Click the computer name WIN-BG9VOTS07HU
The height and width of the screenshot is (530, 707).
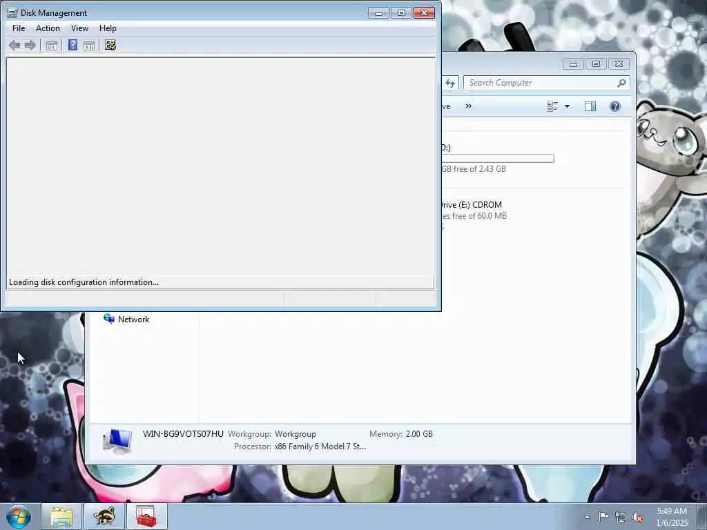(x=183, y=434)
